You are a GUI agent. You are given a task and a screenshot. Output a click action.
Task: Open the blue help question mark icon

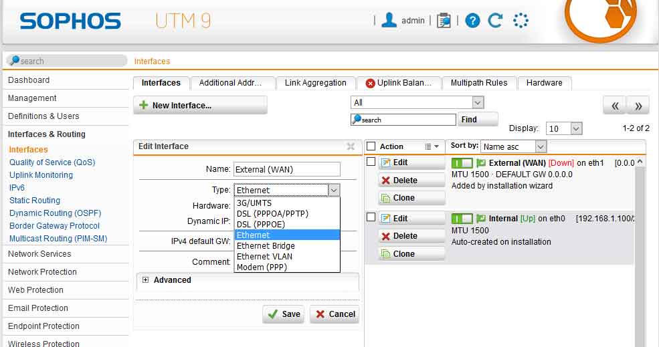[472, 20]
